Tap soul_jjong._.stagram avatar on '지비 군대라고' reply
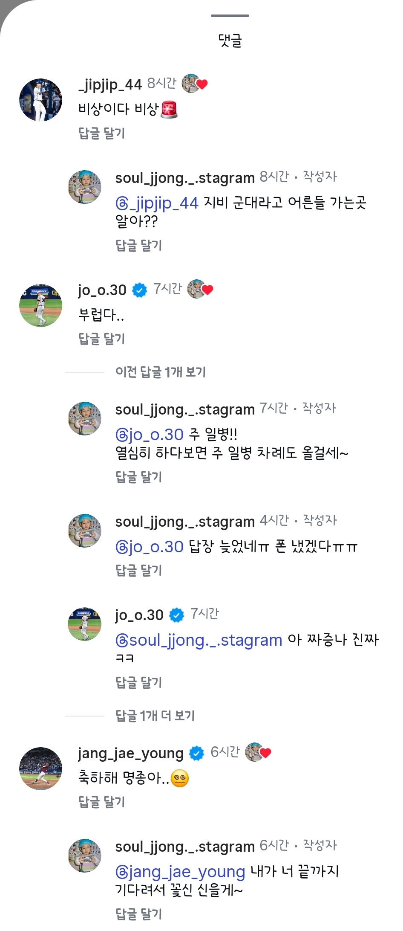 85,187
